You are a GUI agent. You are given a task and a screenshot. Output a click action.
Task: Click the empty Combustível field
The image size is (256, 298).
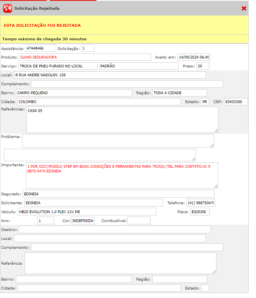point(139,221)
